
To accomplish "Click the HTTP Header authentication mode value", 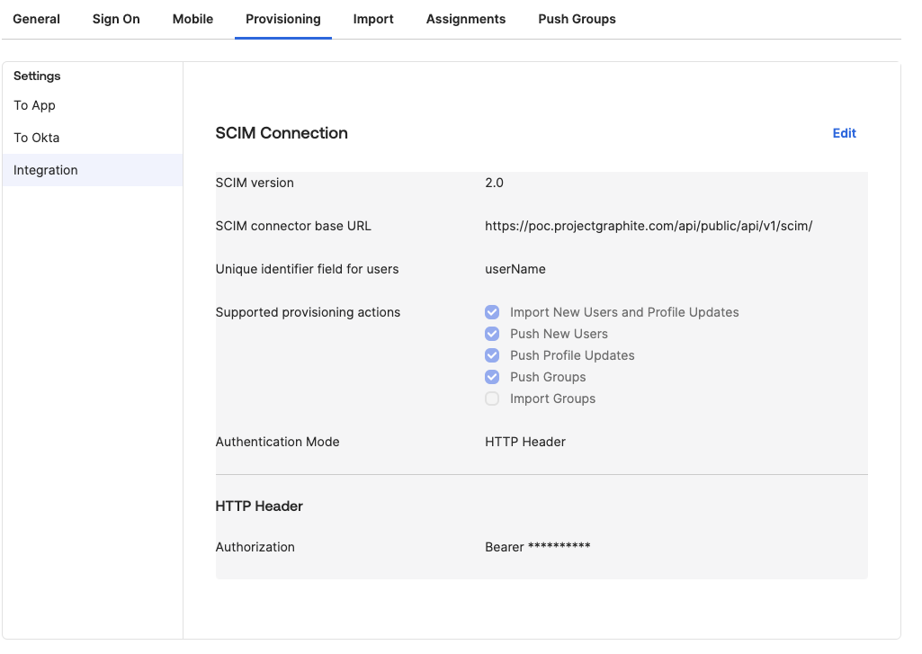I will point(525,442).
